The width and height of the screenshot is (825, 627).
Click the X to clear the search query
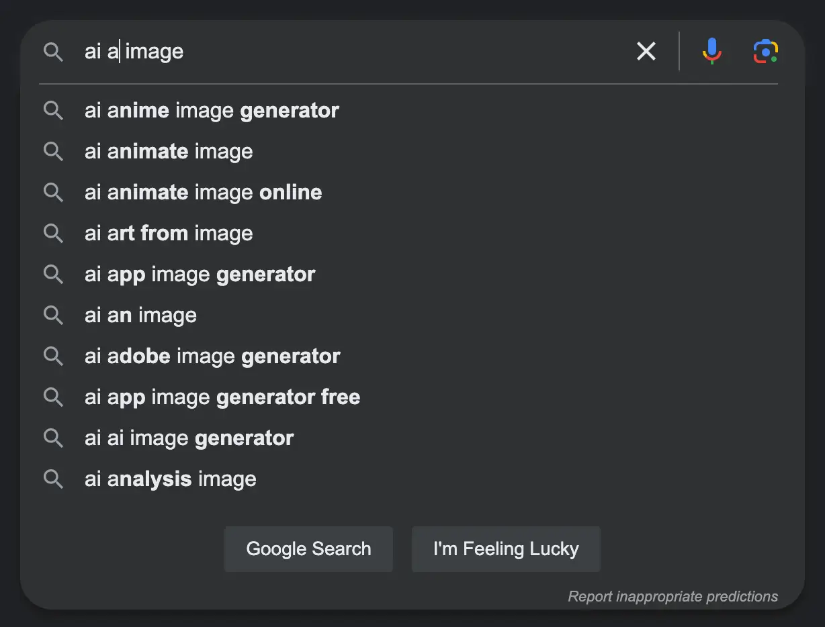[x=646, y=51]
